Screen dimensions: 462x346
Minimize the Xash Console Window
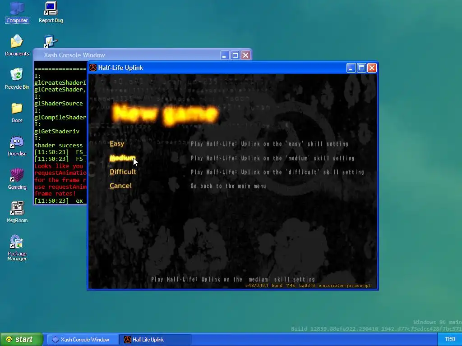point(225,55)
